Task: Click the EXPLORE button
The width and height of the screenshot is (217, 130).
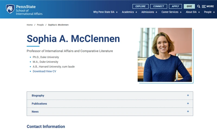Action: pos(141,6)
